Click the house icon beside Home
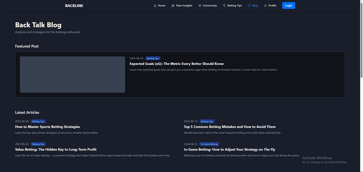 155,5
